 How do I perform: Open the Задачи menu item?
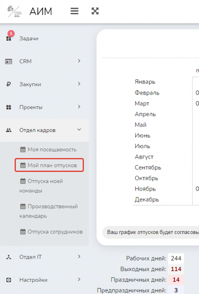(29, 38)
